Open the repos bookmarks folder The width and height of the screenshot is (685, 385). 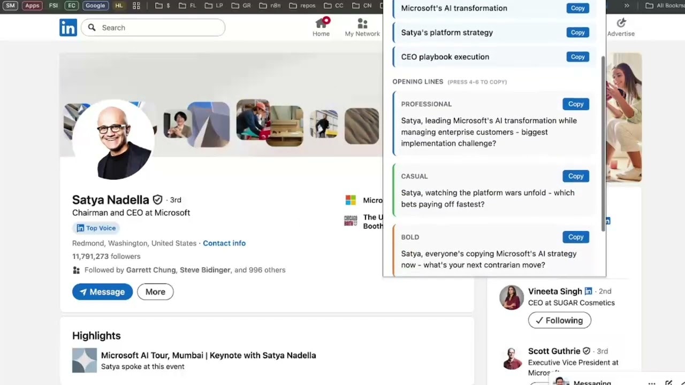pos(302,5)
